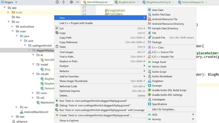
Task: Open the Project view dropdown
Action: click(x=16, y=2)
